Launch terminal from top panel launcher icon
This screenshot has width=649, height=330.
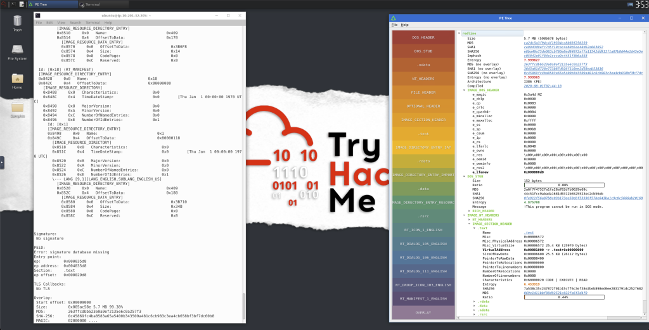tap(13, 4)
